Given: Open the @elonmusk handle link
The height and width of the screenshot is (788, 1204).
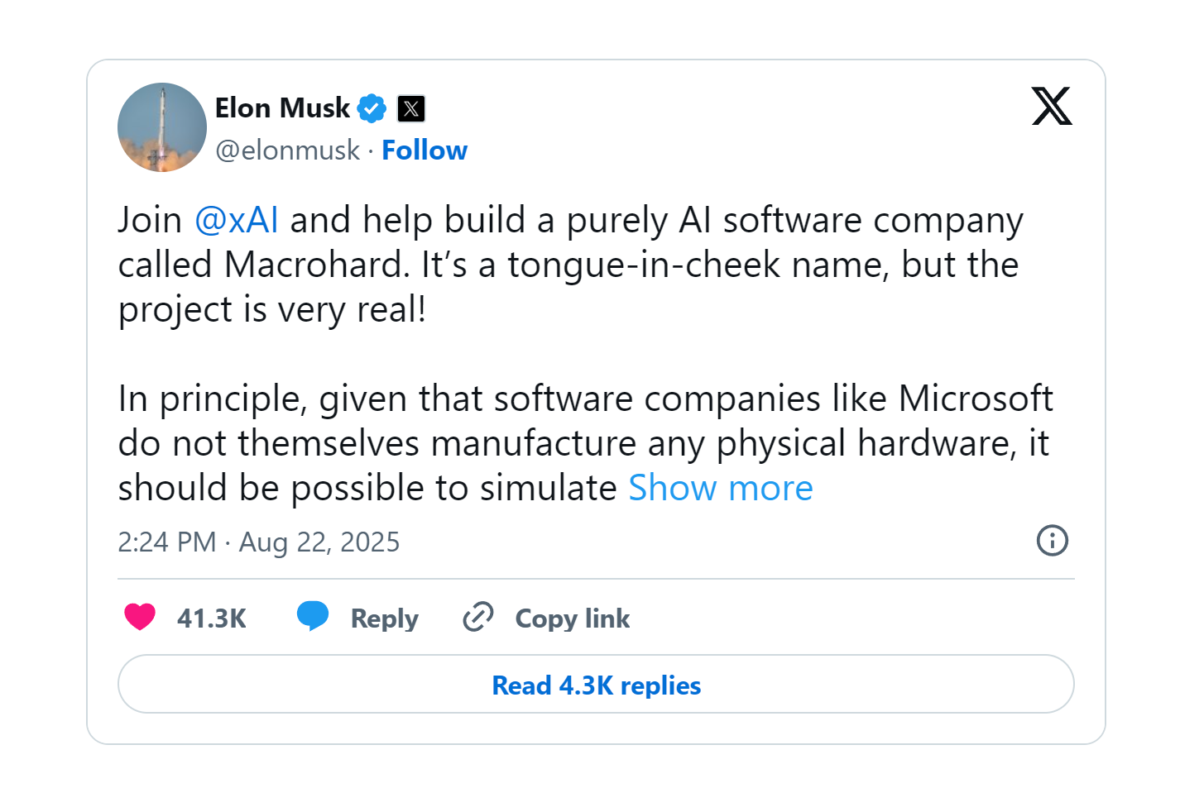Looking at the screenshot, I should (x=287, y=150).
